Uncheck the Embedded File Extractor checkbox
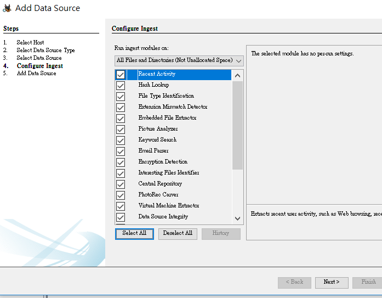This screenshot has height=298, width=382. pyautogui.click(x=121, y=119)
